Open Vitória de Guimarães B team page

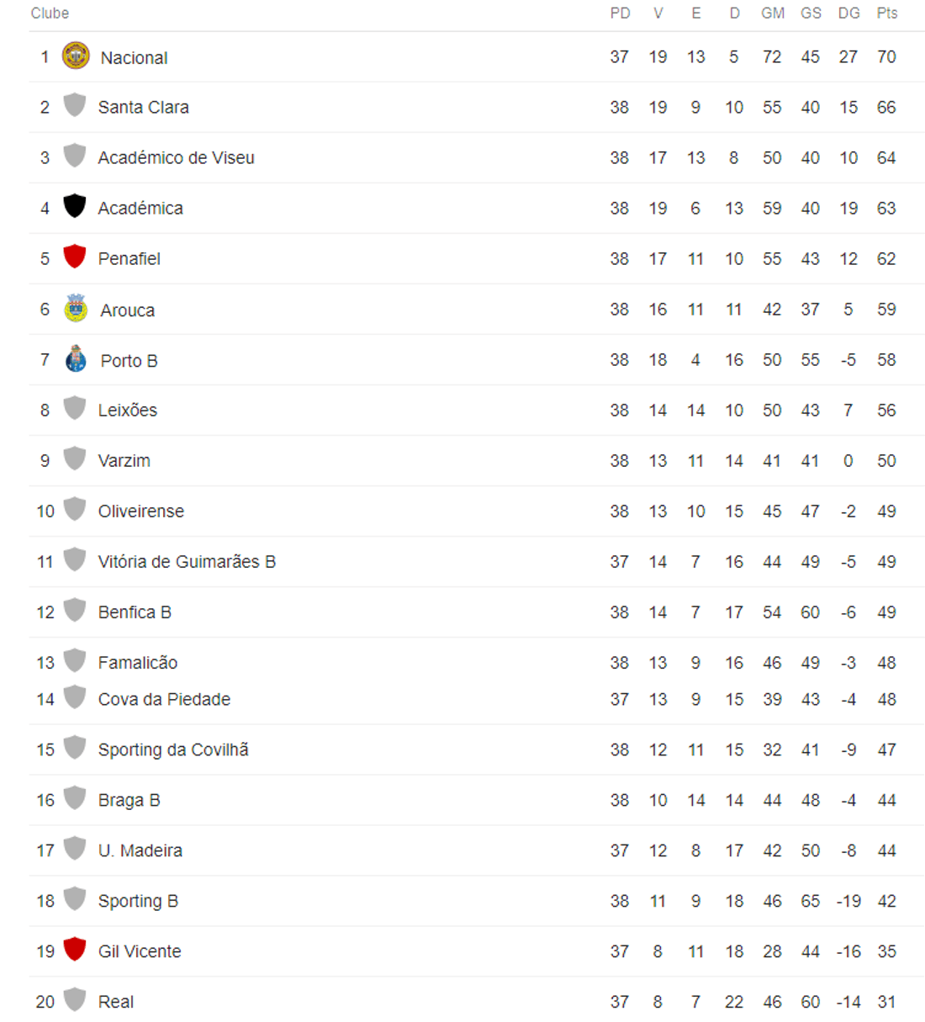click(x=187, y=562)
